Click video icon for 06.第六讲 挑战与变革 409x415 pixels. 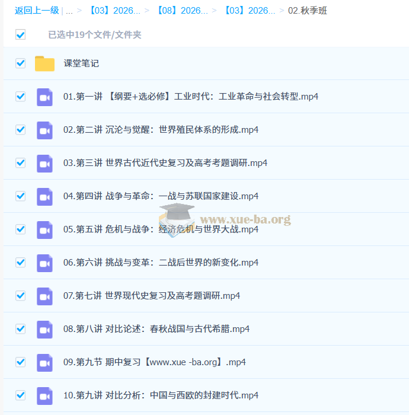click(44, 263)
